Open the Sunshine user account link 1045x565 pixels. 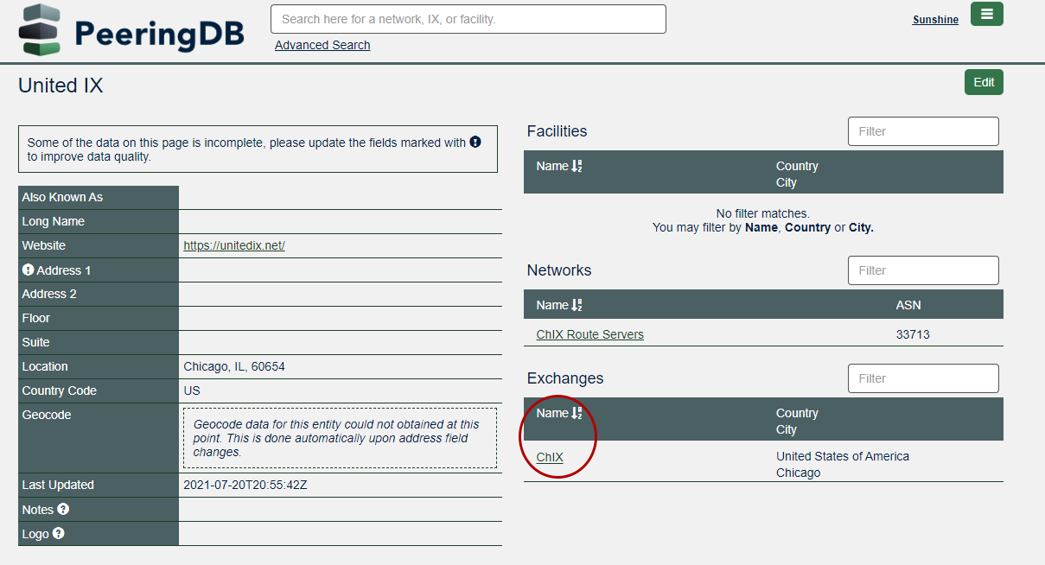[x=935, y=20]
